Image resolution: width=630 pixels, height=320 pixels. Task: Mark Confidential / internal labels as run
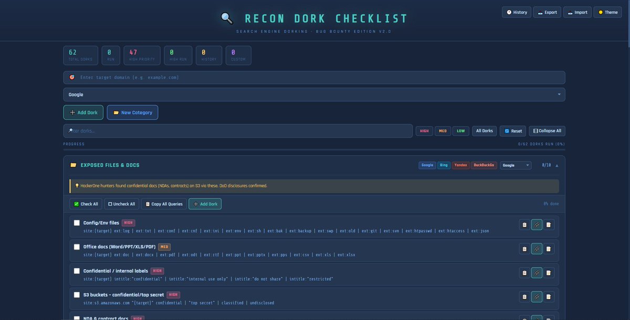[77, 271]
